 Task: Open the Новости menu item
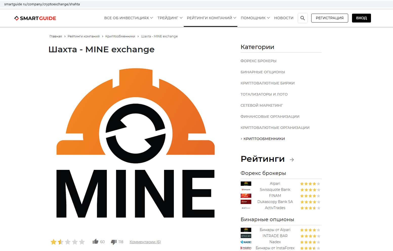point(284,18)
